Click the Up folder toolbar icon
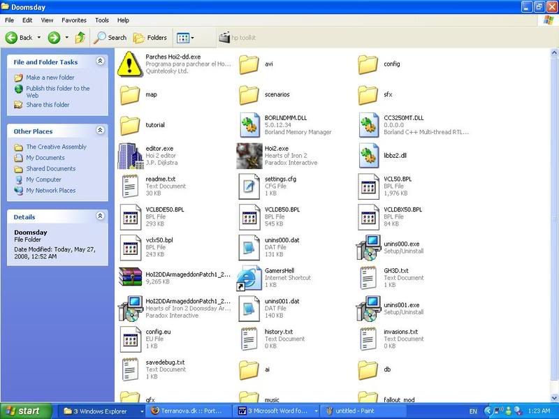Screen dimensions: 559x419 [x=80, y=38]
